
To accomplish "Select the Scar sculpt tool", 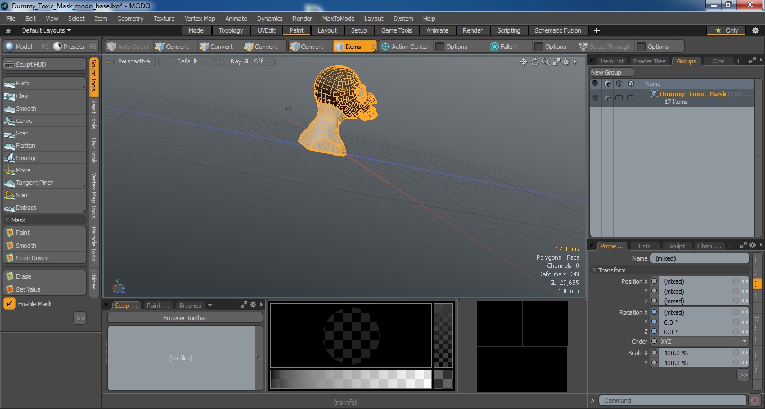I will [x=44, y=133].
